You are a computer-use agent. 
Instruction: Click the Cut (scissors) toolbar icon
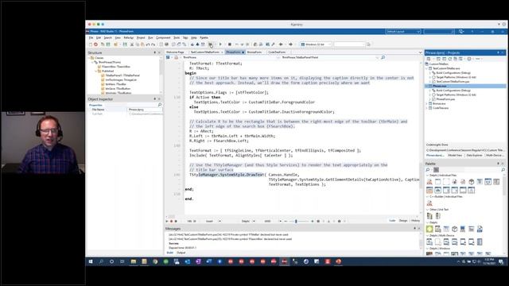[x=132, y=44]
